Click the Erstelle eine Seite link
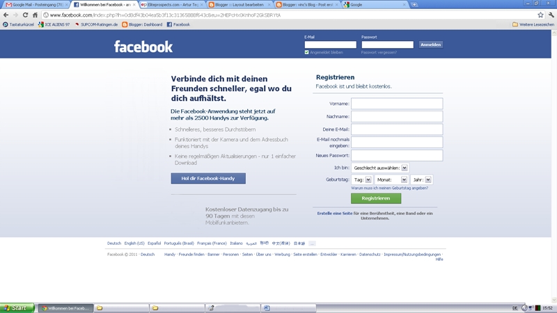557x313 pixels. 335,214
